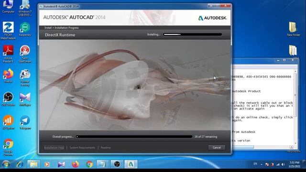Viewport: 306px width, 172px height.
Task: Click the 'ts version' line in Notepad
Action: click(x=241, y=140)
